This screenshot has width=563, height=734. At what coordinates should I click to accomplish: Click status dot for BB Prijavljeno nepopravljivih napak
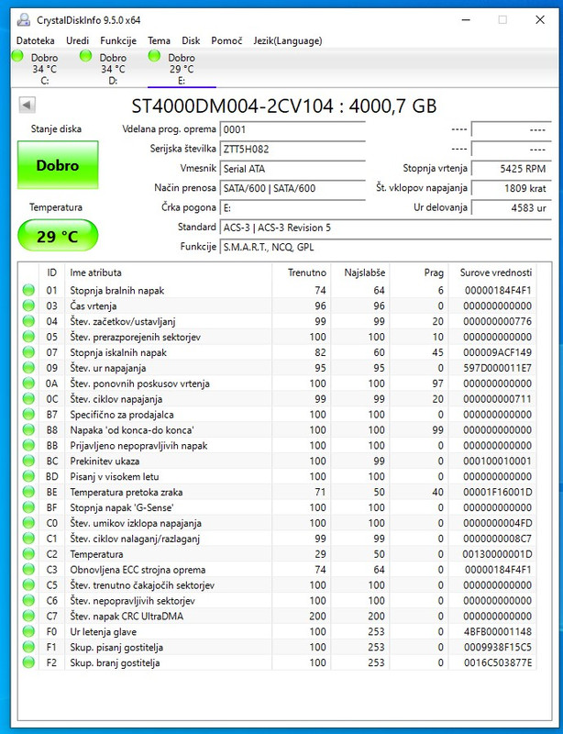(28, 445)
